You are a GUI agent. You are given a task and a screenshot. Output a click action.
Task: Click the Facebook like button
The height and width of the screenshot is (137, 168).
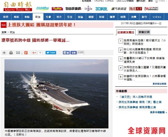coord(66,53)
